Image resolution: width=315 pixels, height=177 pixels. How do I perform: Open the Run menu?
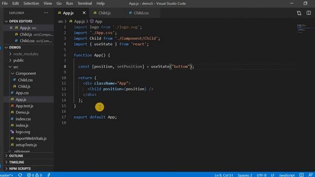[x=69, y=3]
